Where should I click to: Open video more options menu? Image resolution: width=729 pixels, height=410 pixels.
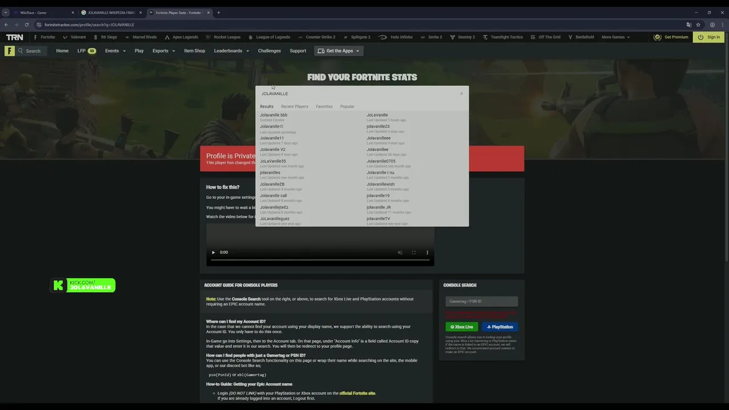click(x=427, y=252)
